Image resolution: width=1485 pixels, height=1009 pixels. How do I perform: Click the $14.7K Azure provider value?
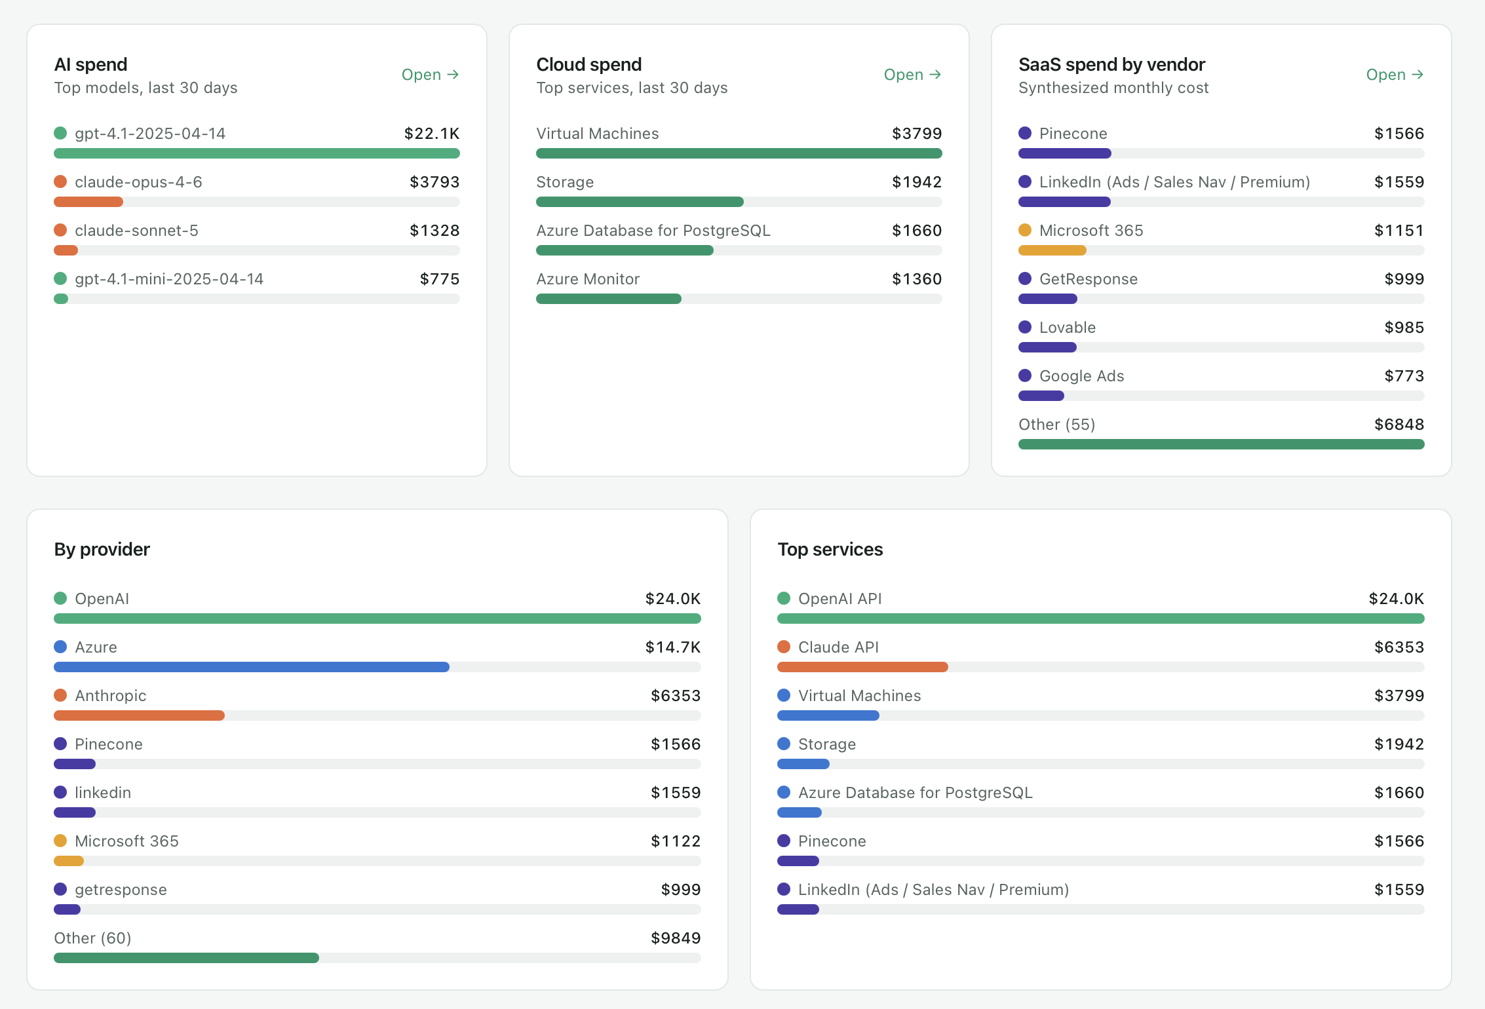click(x=673, y=647)
